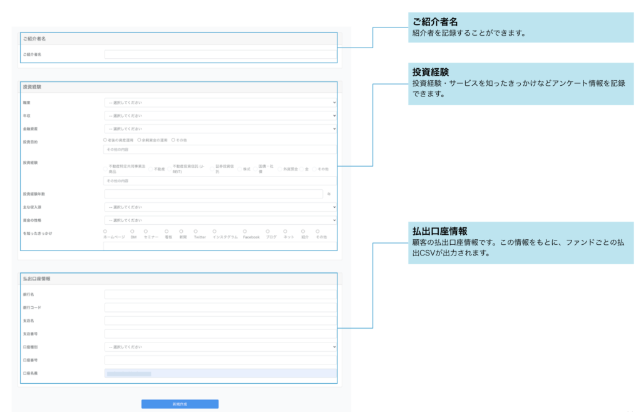Select the セミナー radio option
Screen dimensions: 641x412
(x=145, y=232)
